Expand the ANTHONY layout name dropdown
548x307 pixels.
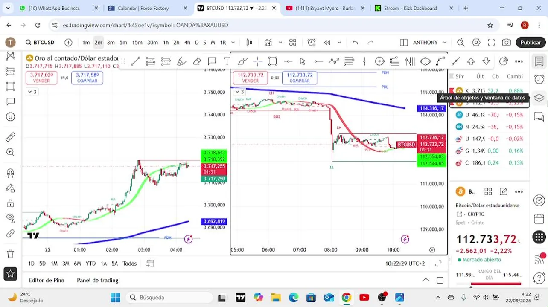pyautogui.click(x=445, y=42)
